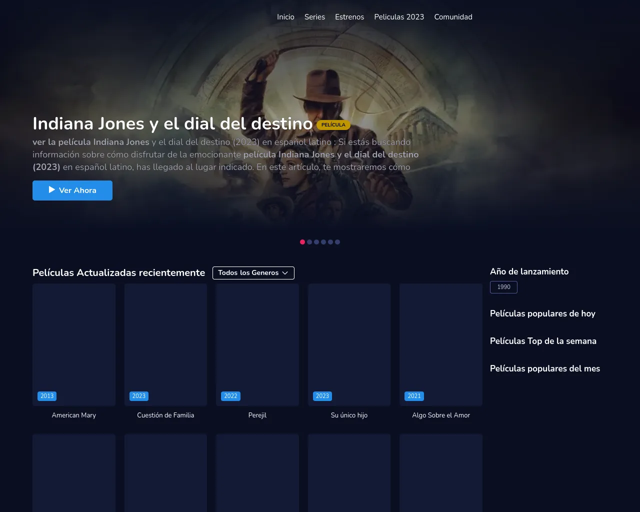Jump to the last carousel slide dot

(x=337, y=242)
